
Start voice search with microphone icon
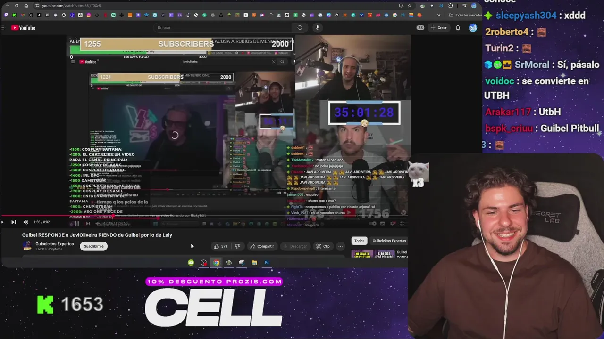click(318, 28)
